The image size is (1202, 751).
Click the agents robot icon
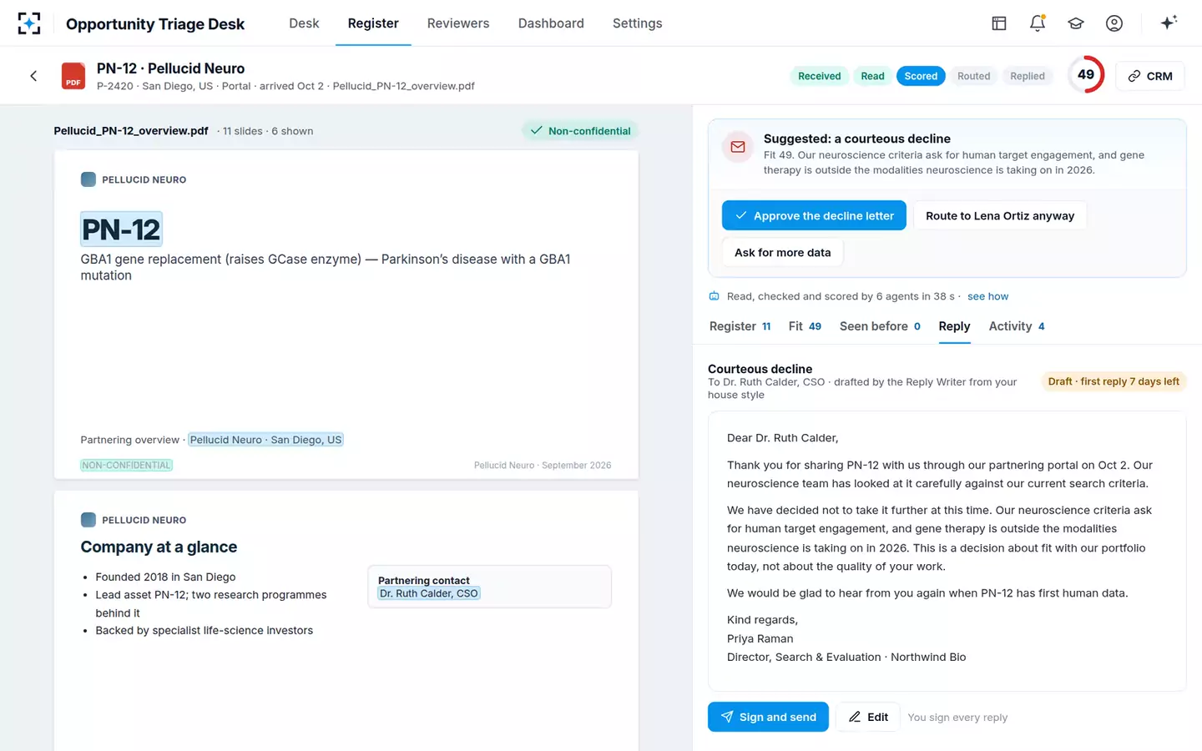(x=715, y=296)
